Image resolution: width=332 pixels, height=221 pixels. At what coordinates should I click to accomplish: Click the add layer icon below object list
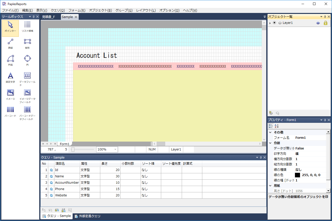click(x=271, y=113)
